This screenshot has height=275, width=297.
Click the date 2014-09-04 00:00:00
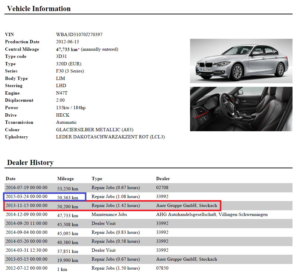click(27, 232)
